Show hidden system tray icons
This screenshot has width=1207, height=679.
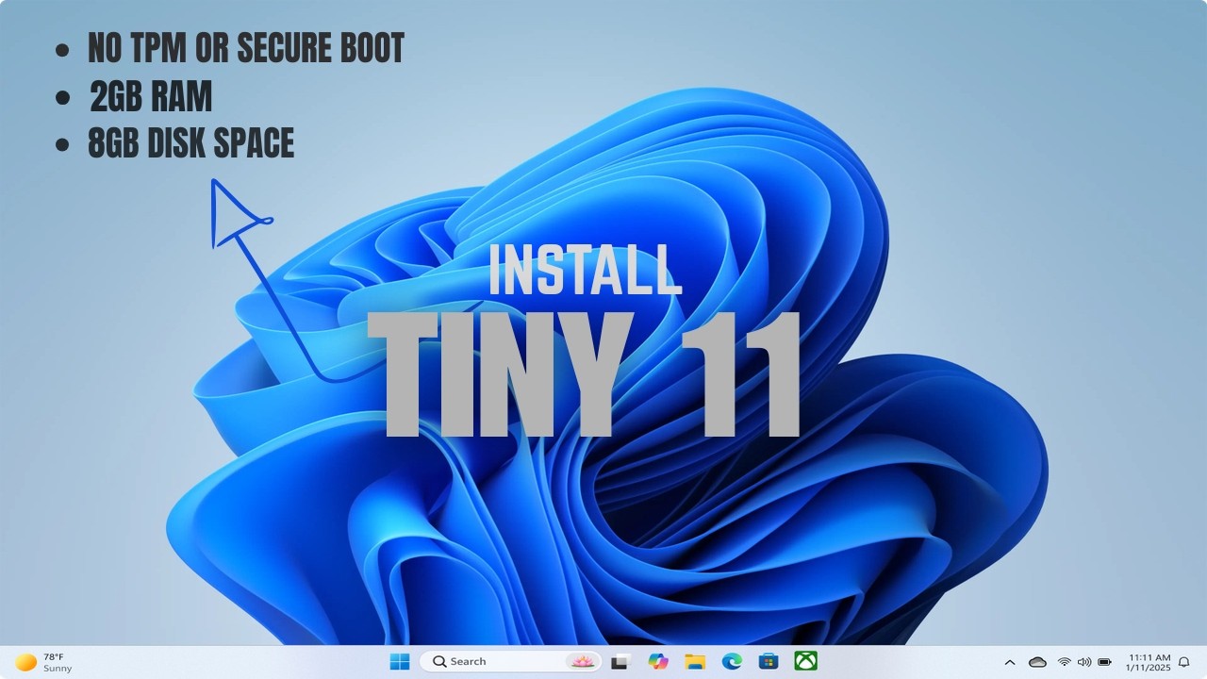(1010, 662)
